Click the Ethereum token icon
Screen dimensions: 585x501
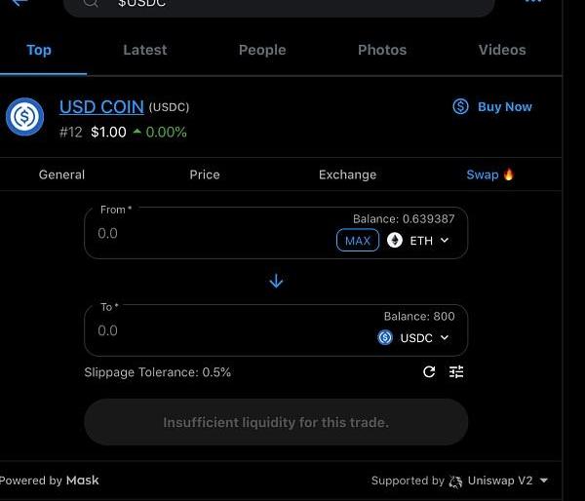pos(395,240)
